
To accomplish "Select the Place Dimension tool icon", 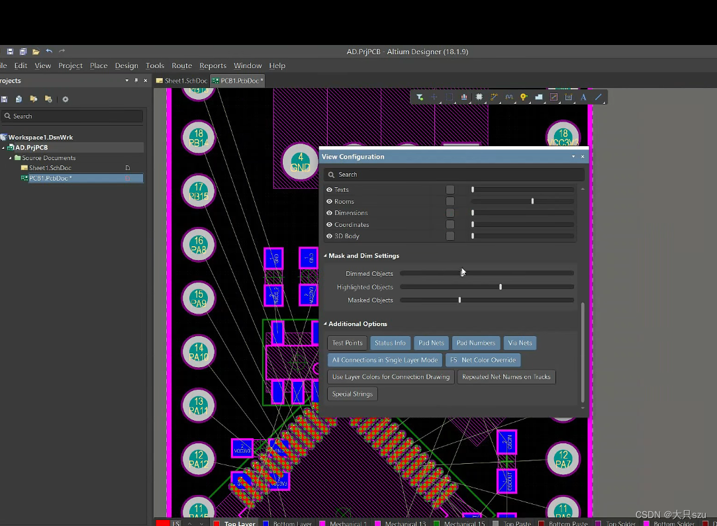I will [569, 97].
